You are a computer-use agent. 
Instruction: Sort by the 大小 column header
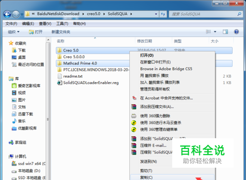point(215,41)
